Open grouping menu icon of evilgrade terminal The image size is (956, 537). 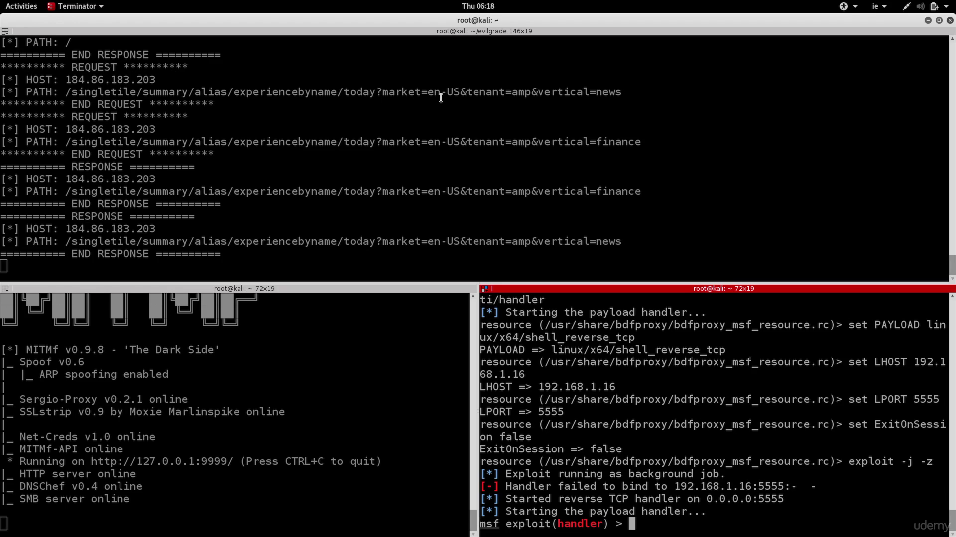click(x=5, y=31)
